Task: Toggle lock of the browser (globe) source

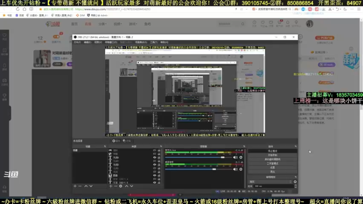Action: (159, 154)
